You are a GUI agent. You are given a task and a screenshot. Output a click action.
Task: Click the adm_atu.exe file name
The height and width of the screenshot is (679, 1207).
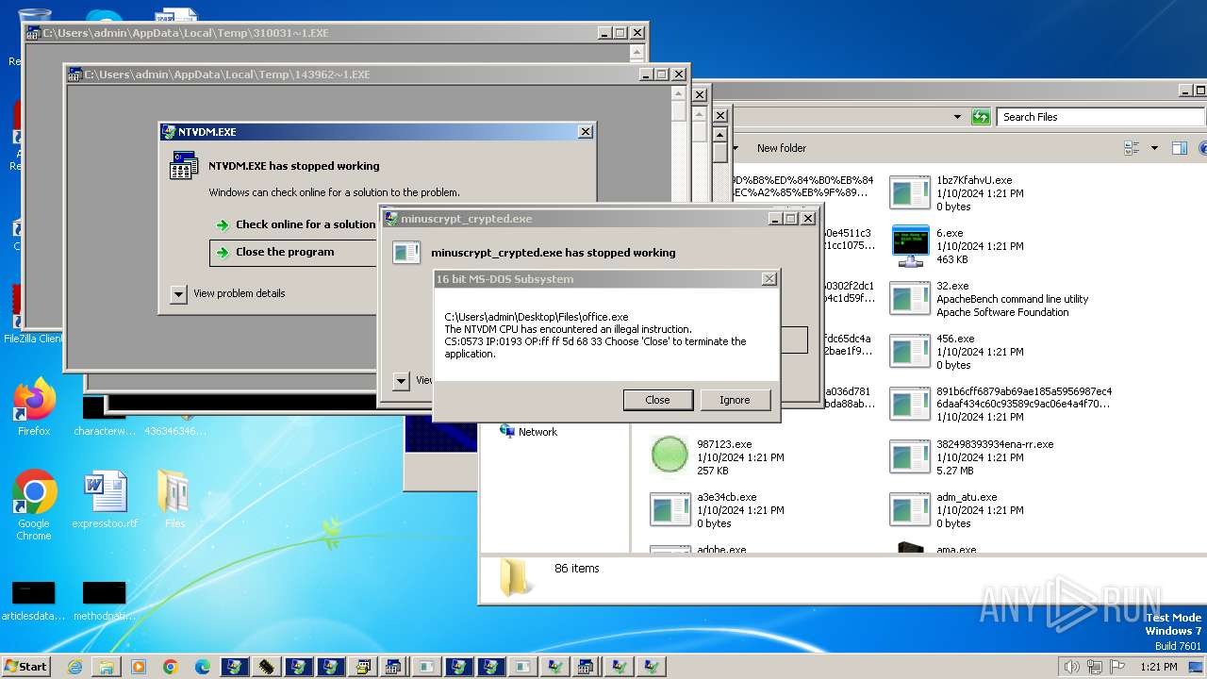pos(967,497)
